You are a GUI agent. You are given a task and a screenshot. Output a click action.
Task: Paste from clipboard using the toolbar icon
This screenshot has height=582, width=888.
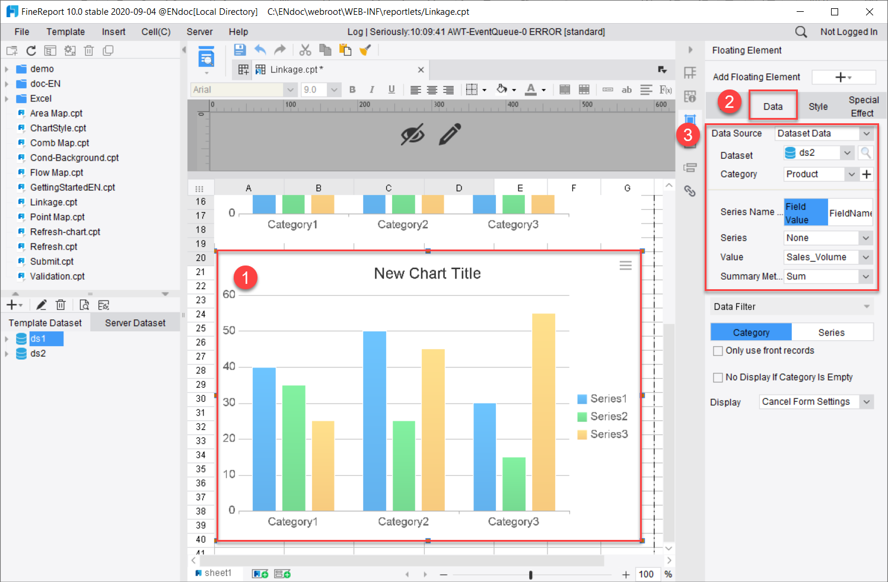click(x=345, y=50)
